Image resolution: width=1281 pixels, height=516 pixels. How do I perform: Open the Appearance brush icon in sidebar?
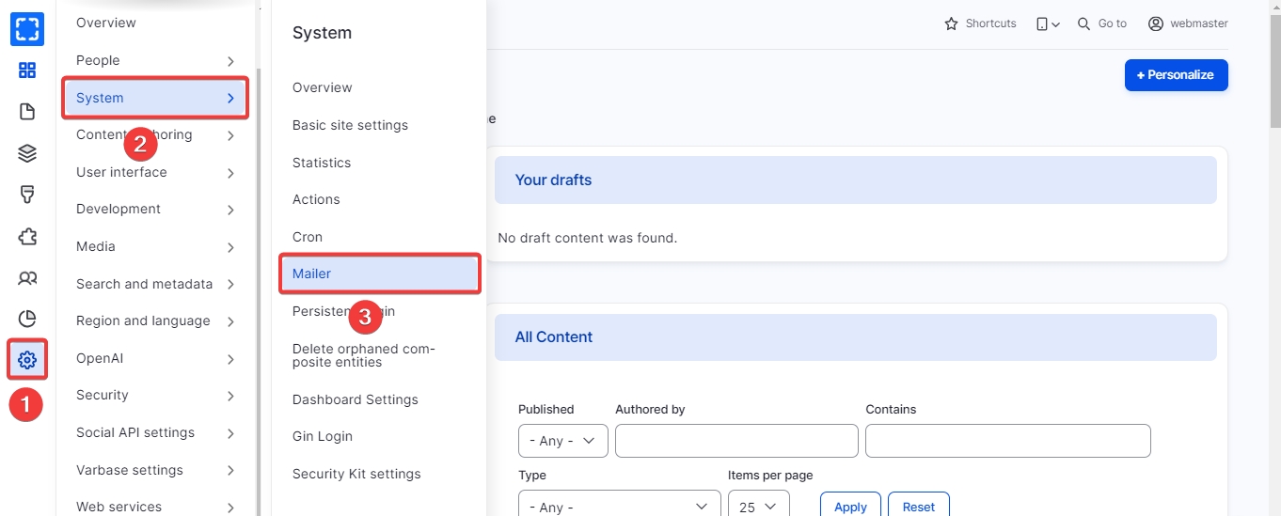pyautogui.click(x=27, y=195)
